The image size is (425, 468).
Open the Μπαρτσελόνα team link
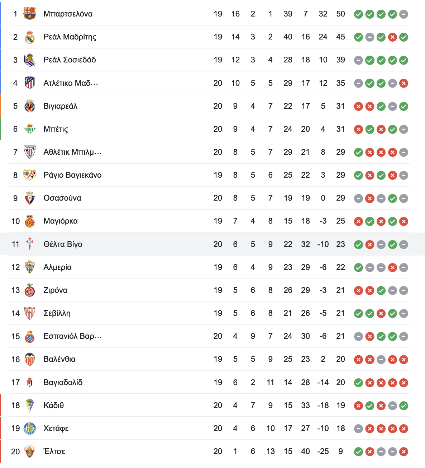click(68, 14)
